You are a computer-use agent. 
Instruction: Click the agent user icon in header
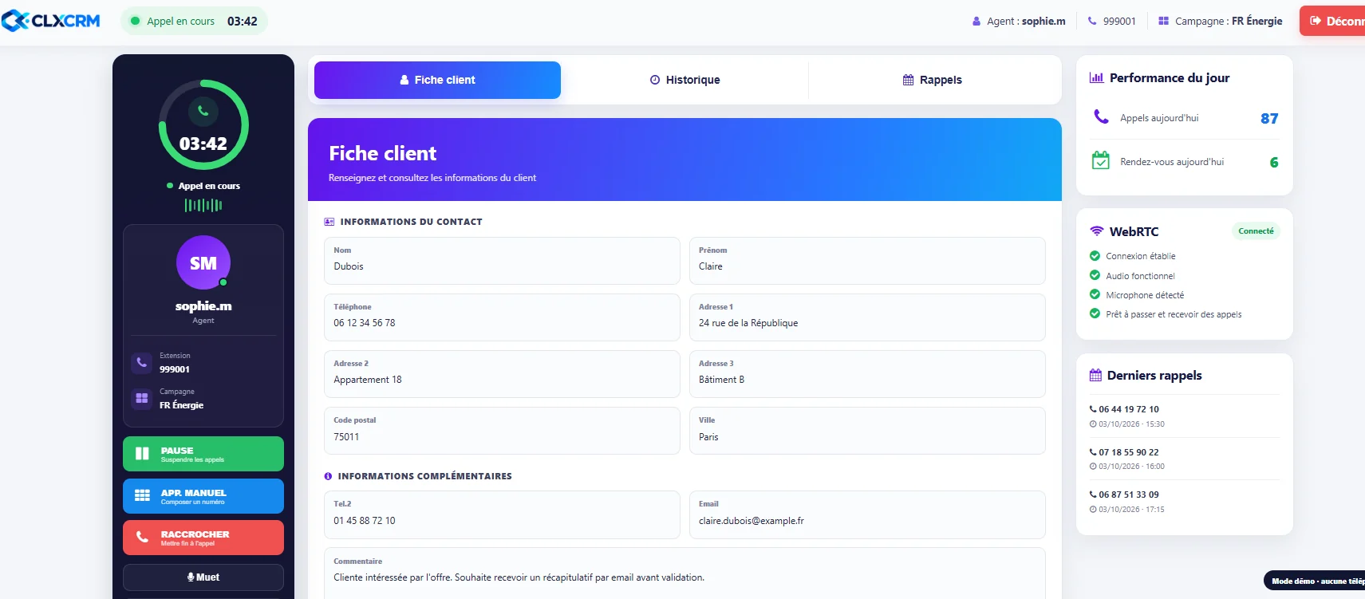[976, 22]
